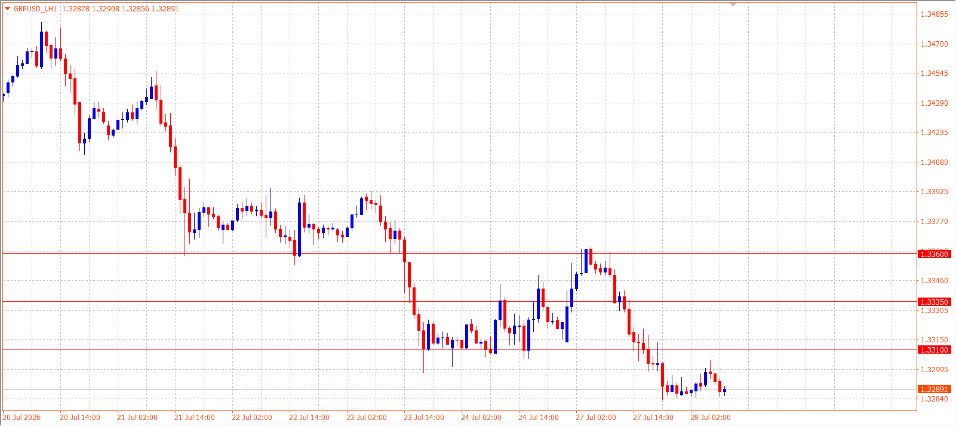Click time axis label 22 Jul 14:00
This screenshot has height=426, width=956.
(x=309, y=418)
